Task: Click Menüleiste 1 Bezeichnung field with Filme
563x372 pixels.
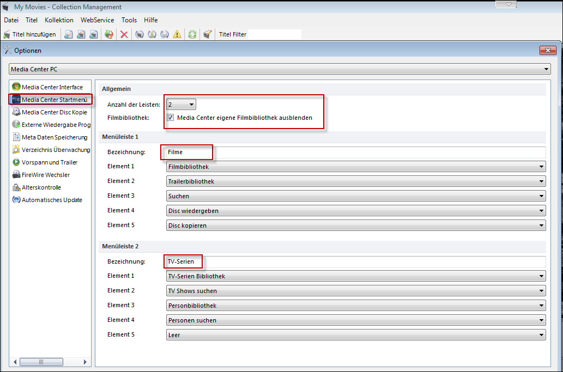Action: coord(356,152)
